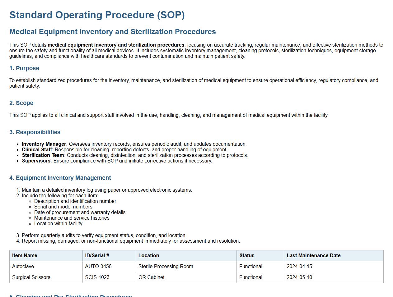The image size is (393, 297).
Task: Click the Status cell in the Surgical Scissors row
Action: [250, 277]
